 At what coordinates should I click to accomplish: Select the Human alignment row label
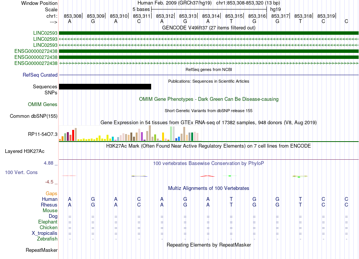pyautogui.click(x=50, y=199)
